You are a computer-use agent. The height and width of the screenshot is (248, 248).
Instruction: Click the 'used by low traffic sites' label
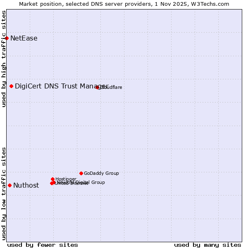[4, 193]
